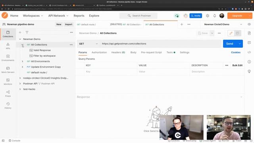The image size is (254, 143).
Task: Click the request URL field
Action: [161, 44]
